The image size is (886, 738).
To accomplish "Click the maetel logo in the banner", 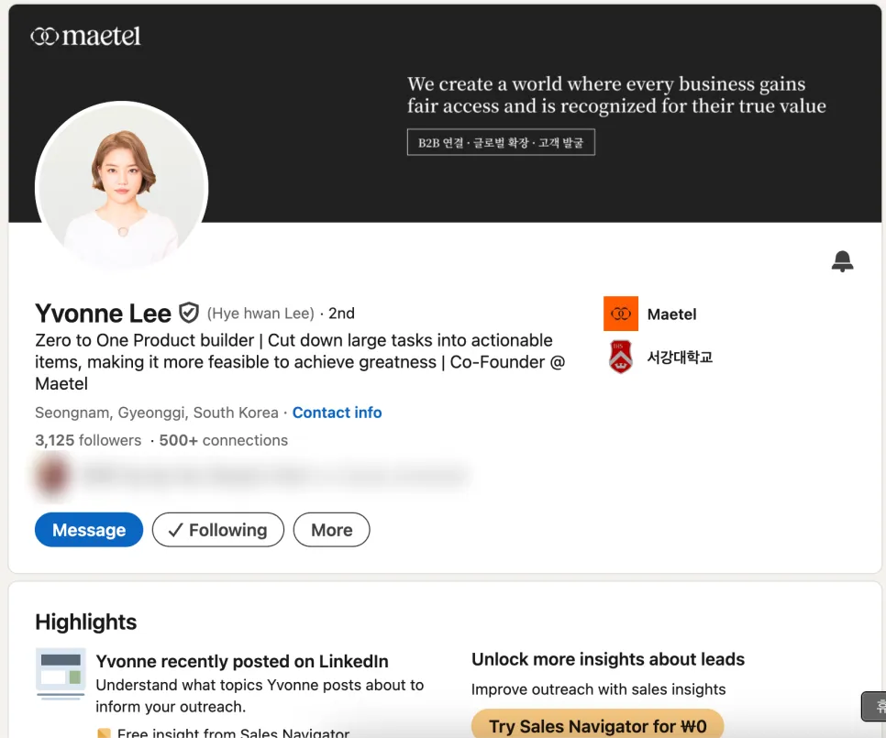I will click(85, 36).
